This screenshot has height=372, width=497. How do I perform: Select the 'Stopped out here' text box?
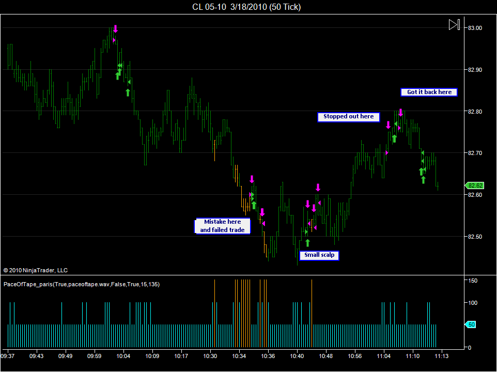coord(348,117)
